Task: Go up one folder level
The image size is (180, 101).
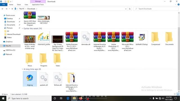Action: point(12,9)
